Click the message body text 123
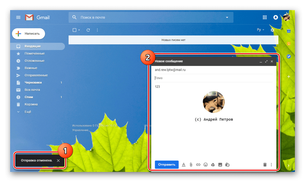305x182 pixels. (x=157, y=87)
